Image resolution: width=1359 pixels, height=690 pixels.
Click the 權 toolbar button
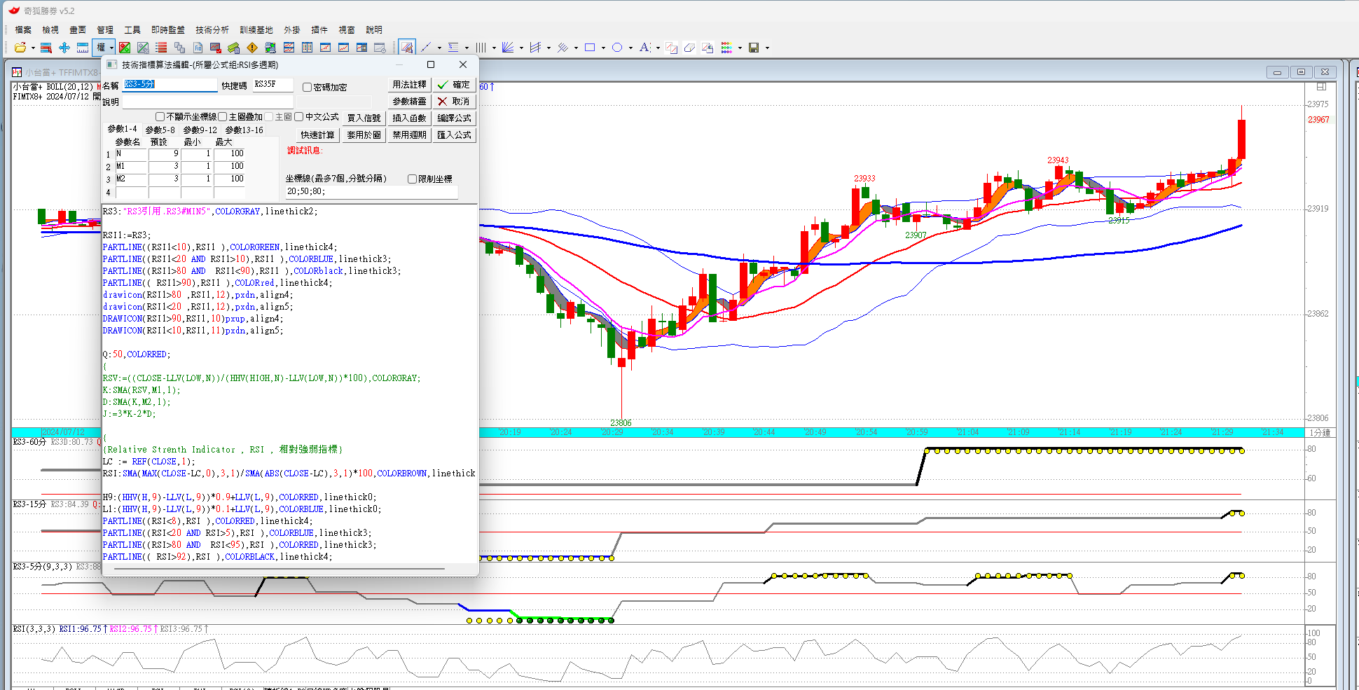pos(101,48)
